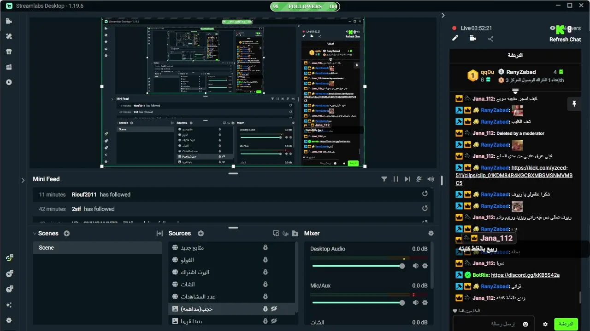Click the chat message input field
The width and height of the screenshot is (590, 331).
coord(493,324)
